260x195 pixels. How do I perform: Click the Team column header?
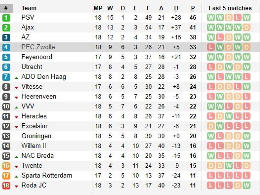[29, 8]
